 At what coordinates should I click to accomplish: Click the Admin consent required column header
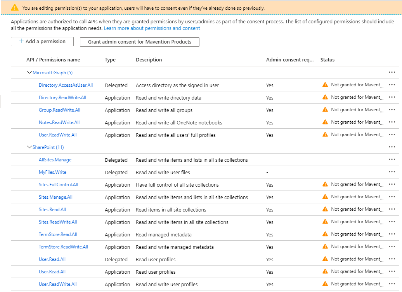tap(289, 60)
